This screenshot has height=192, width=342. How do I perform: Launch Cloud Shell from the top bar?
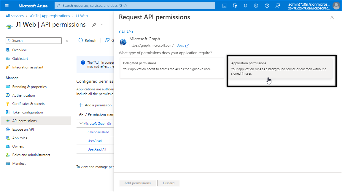click(x=225, y=6)
